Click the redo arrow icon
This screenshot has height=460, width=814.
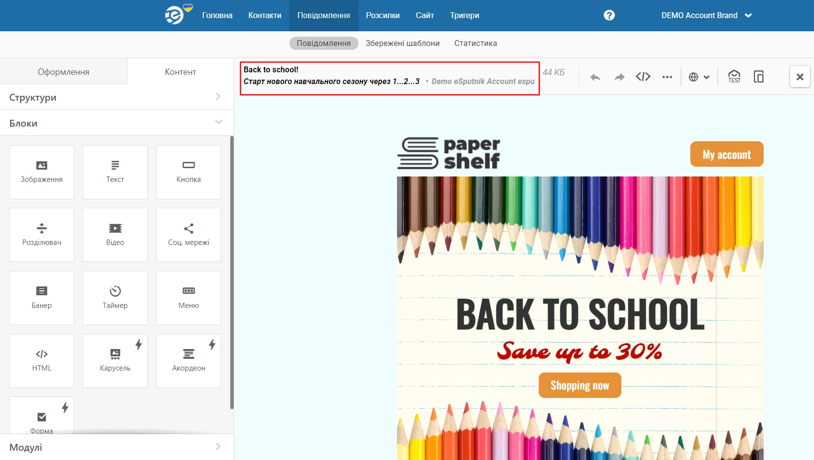[619, 77]
